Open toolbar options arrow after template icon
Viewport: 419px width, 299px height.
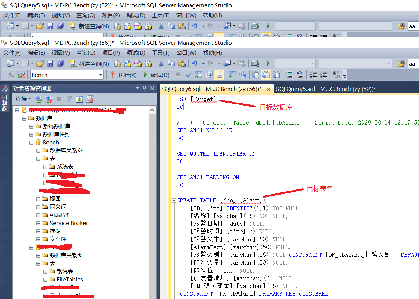pyautogui.click(x=345, y=77)
